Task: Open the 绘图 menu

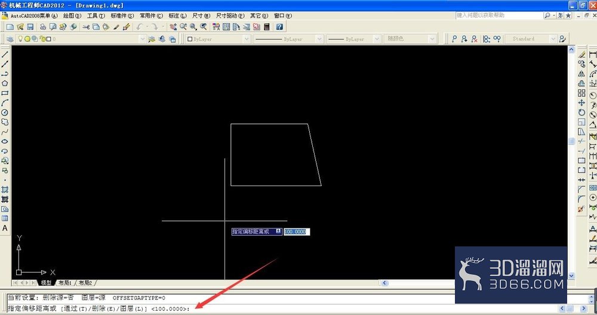Action: point(72,16)
